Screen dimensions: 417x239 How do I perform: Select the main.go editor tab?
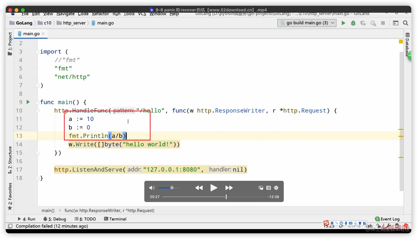(x=31, y=34)
